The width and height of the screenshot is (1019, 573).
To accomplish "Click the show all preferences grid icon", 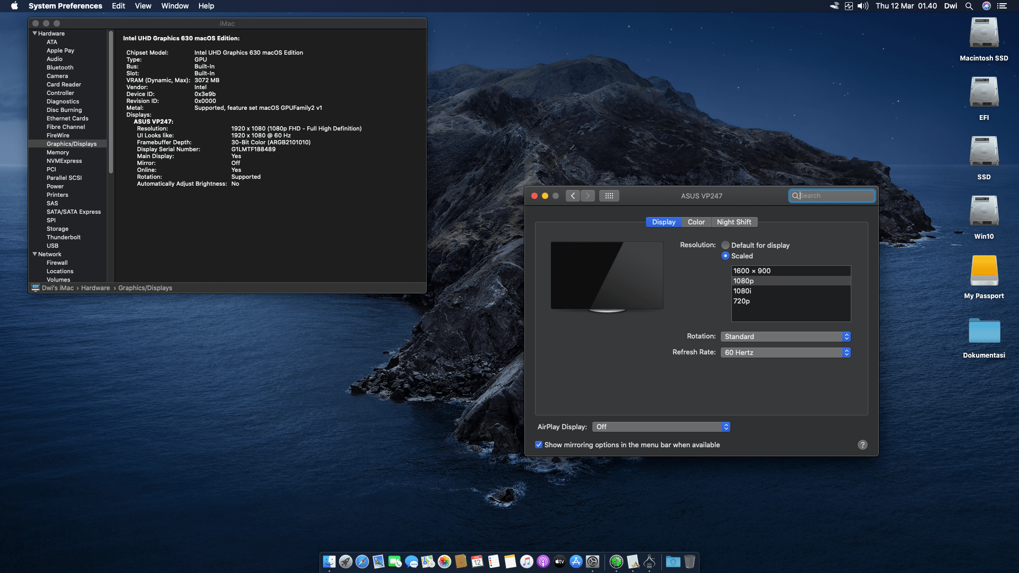I will pyautogui.click(x=609, y=196).
